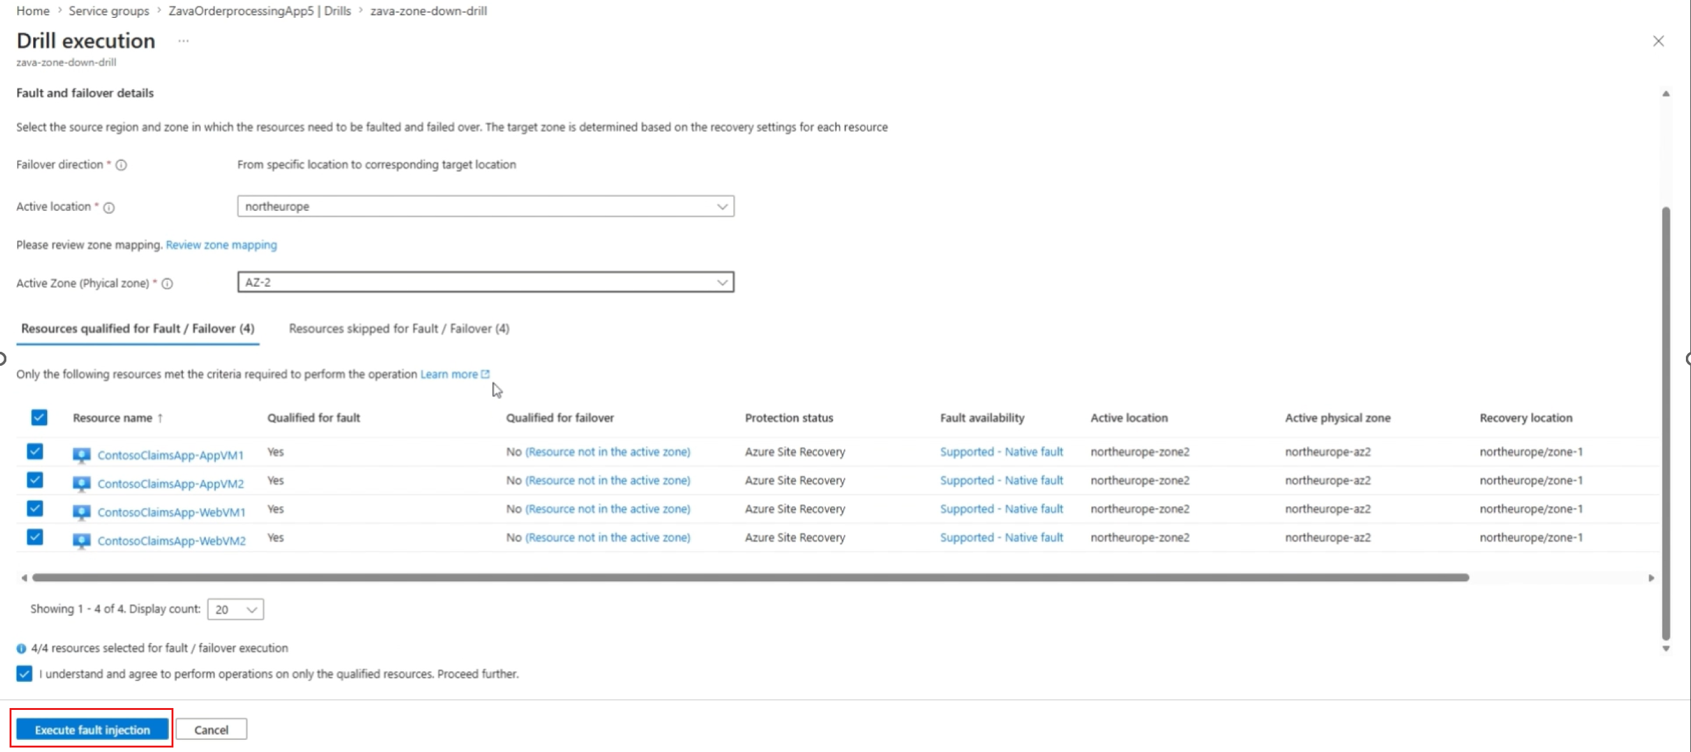Click the Qualified for fault column header

[x=314, y=418]
